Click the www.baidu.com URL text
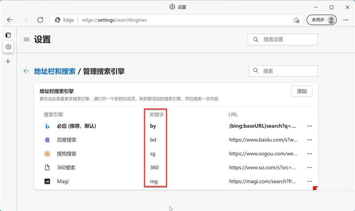 (x=263, y=140)
